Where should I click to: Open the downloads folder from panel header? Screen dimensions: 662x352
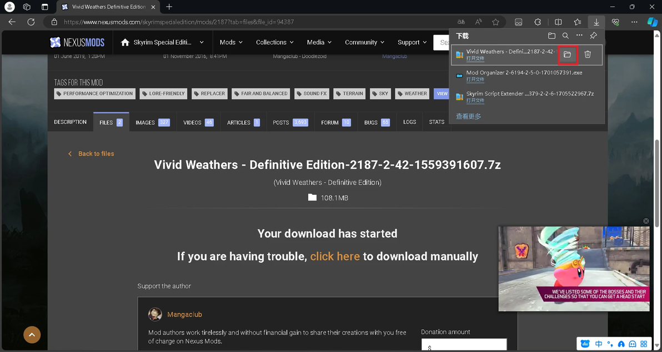[x=551, y=36]
